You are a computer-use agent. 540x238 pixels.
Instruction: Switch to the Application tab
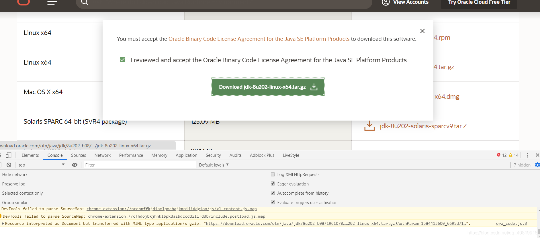187,155
